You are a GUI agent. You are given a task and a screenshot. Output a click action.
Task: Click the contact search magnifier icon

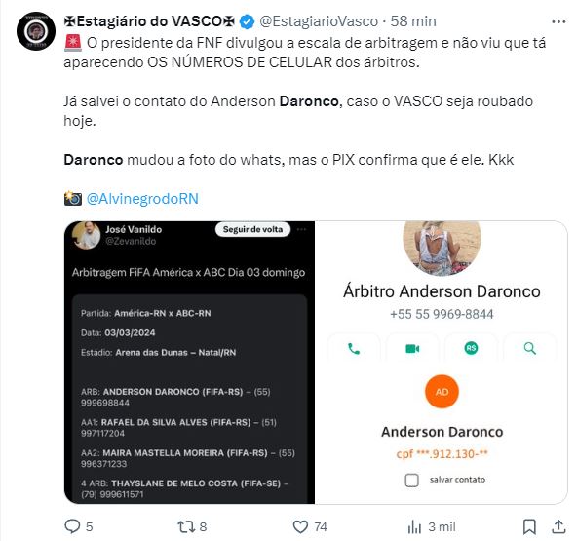[530, 348]
